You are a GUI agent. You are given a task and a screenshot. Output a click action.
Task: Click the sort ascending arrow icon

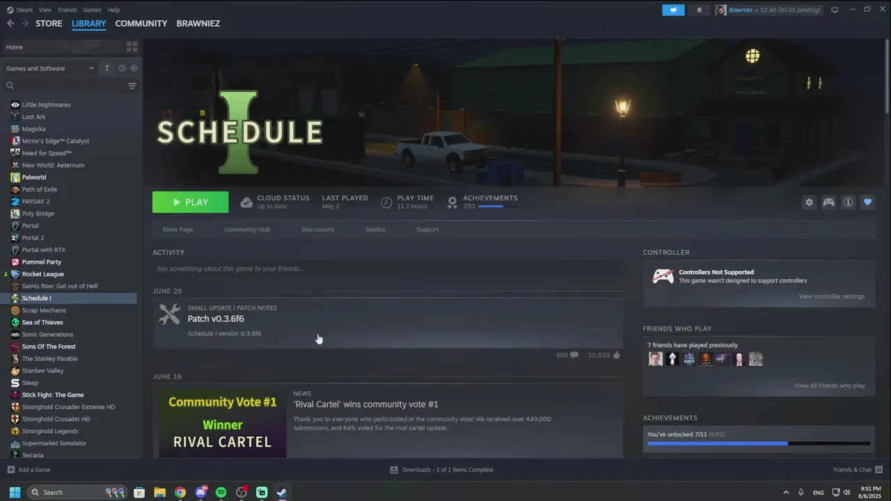[x=107, y=68]
